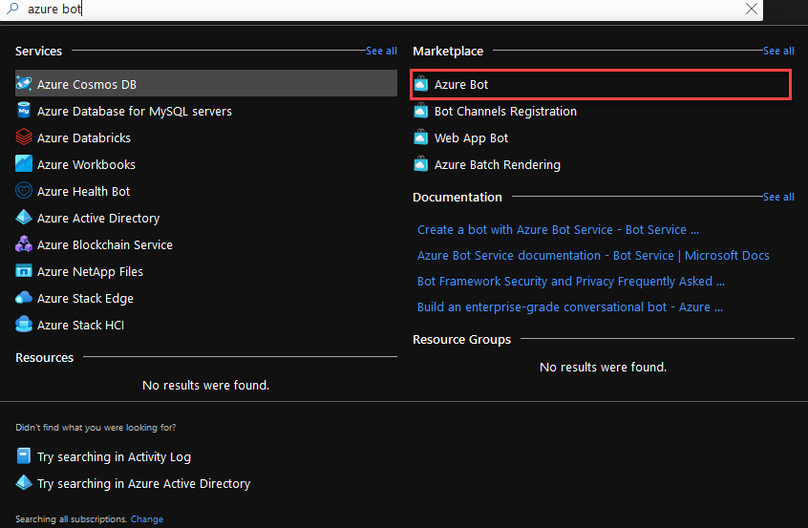Open See all for Documentation
808x528 pixels.
[778, 197]
